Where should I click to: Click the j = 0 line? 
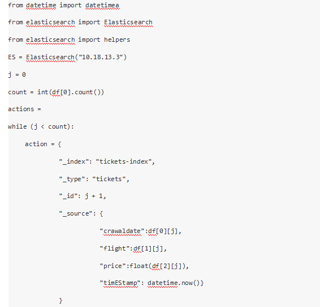coord(17,74)
